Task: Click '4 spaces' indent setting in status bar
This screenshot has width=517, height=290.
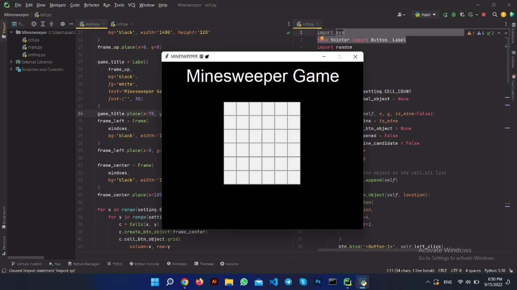Action: click(x=473, y=270)
